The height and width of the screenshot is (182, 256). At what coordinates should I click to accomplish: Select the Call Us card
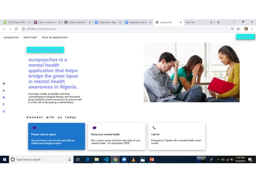click(x=177, y=136)
